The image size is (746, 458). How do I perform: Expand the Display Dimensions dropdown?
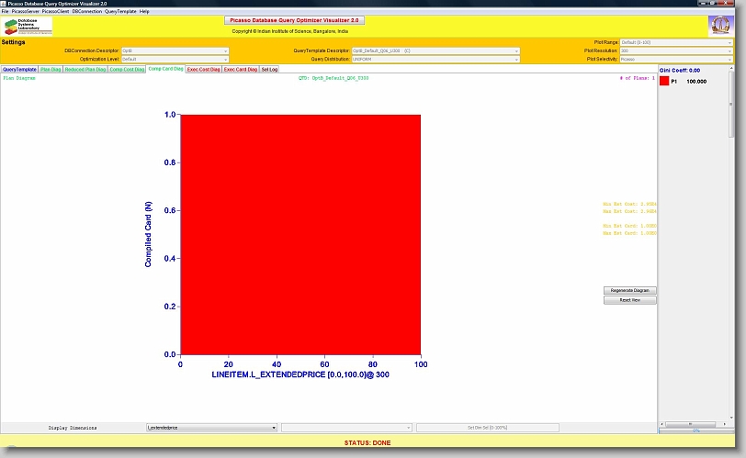pyautogui.click(x=211, y=428)
